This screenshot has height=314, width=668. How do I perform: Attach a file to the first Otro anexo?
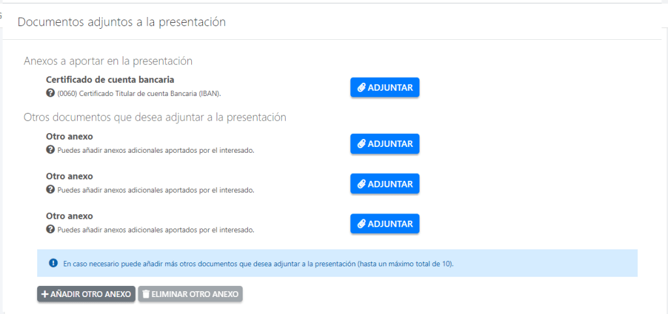pos(385,144)
